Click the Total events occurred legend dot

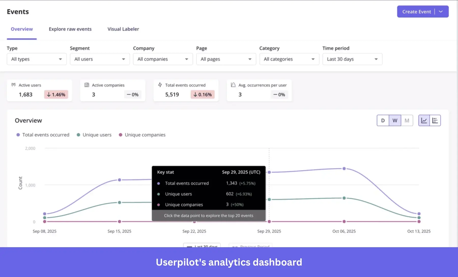[x=18, y=135]
